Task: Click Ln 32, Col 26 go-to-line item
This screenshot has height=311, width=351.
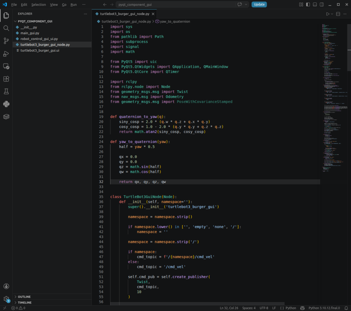Action: [x=229, y=308]
